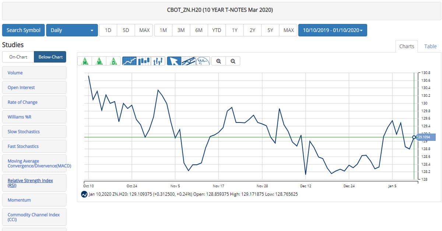This screenshot has height=231, width=442.
Task: Toggle the On-Chart studies mode
Action: point(18,57)
